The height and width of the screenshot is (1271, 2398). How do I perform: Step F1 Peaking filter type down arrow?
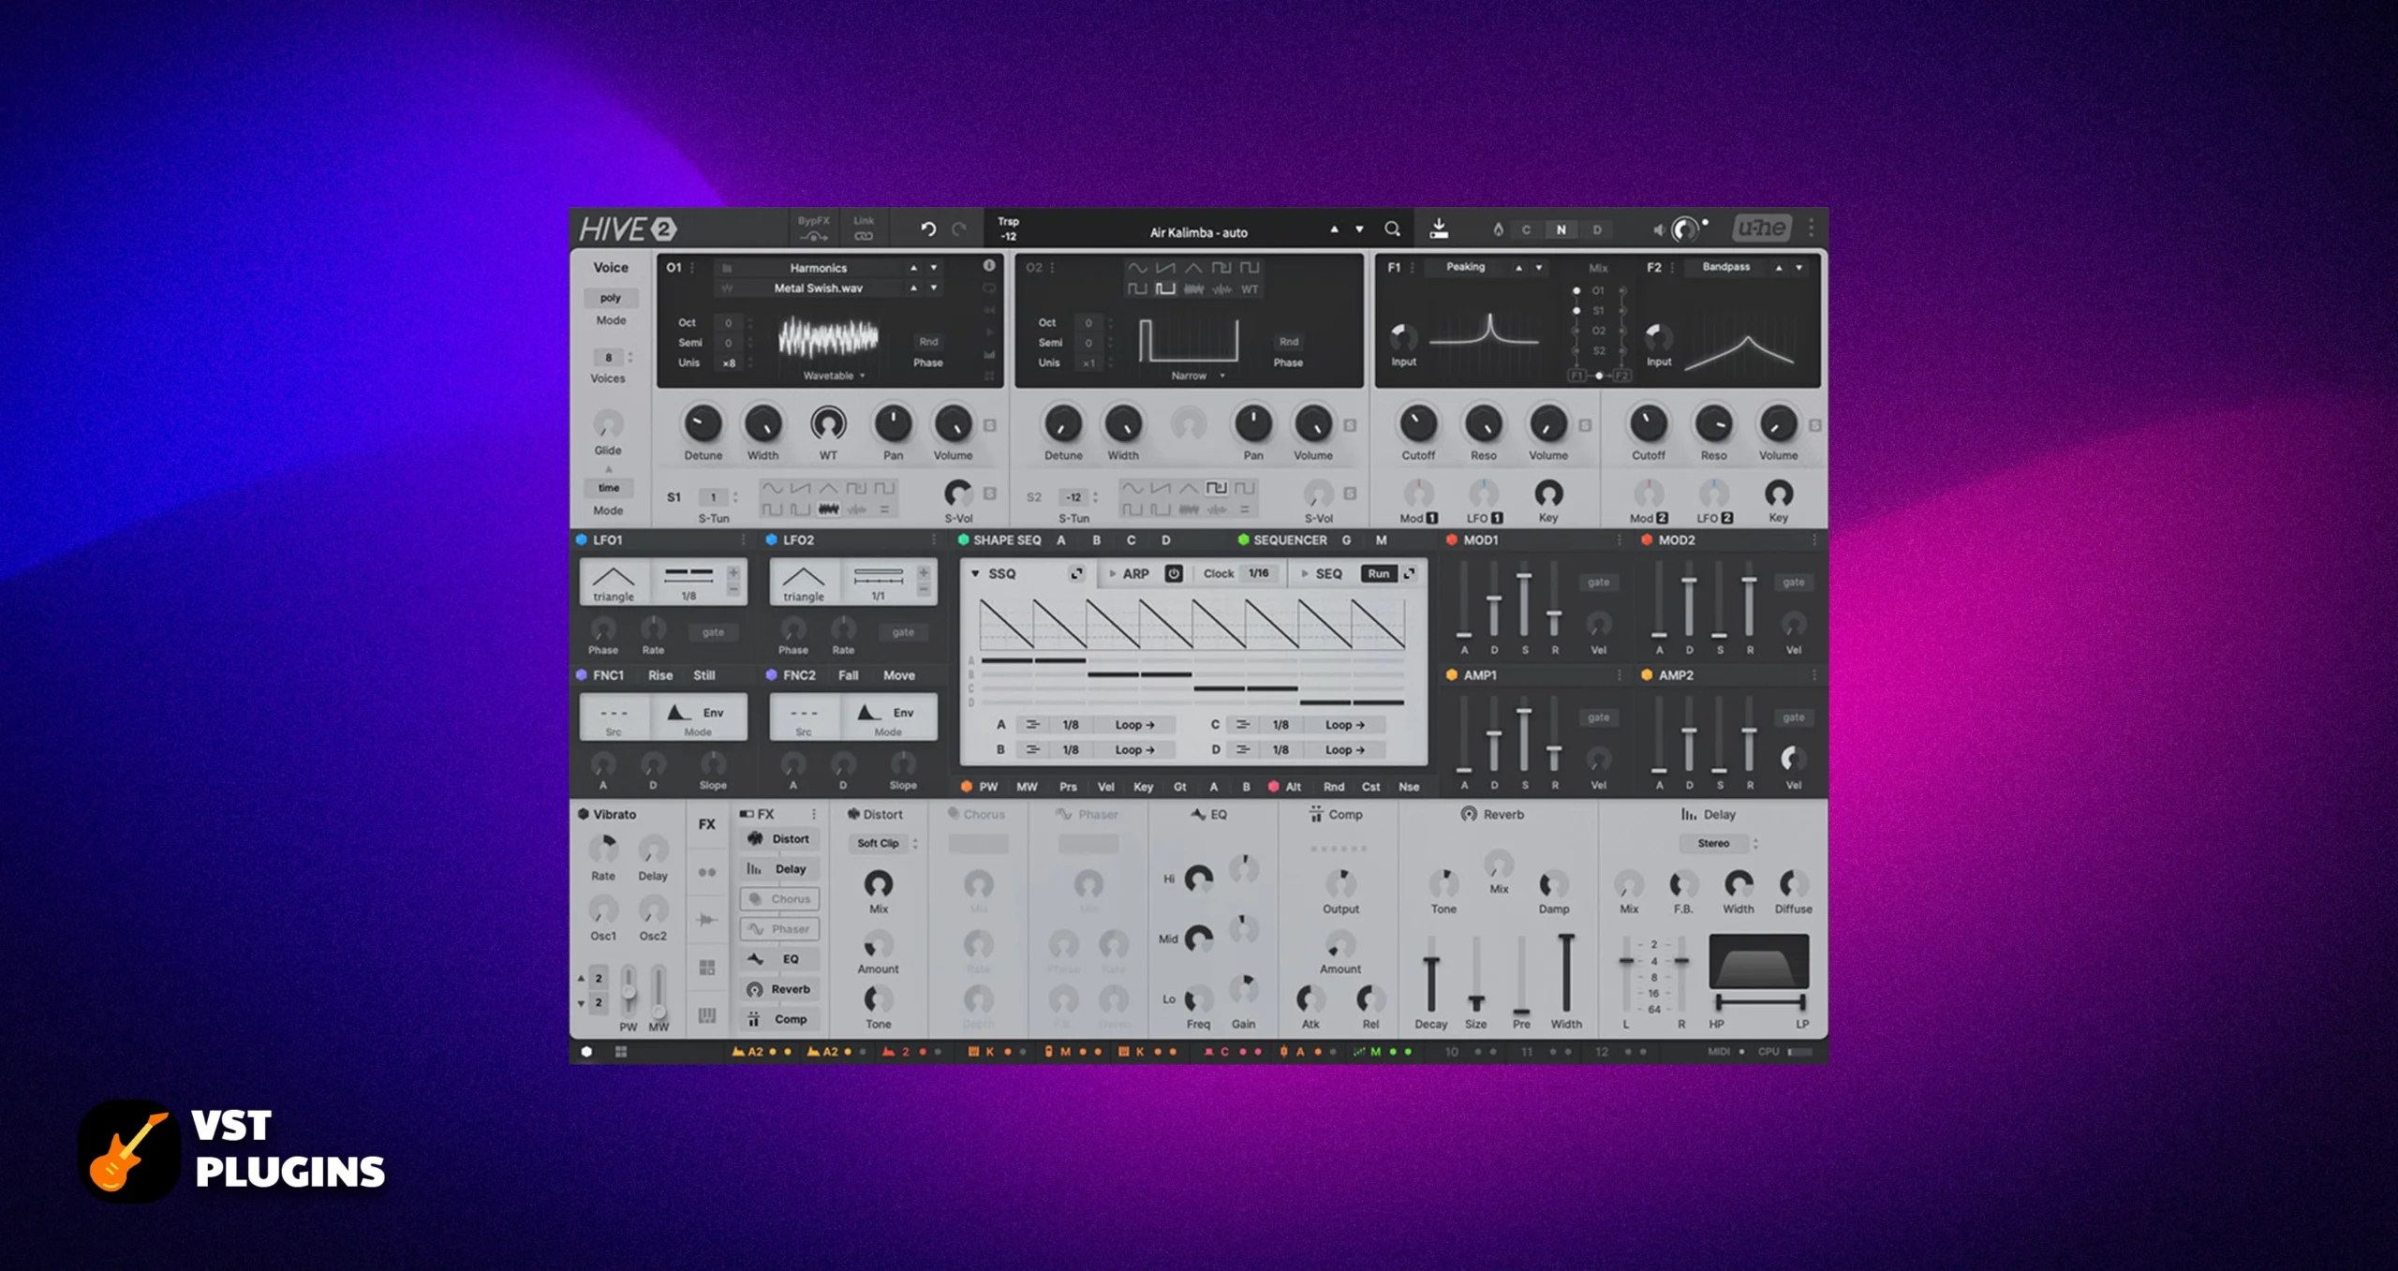point(1539,268)
